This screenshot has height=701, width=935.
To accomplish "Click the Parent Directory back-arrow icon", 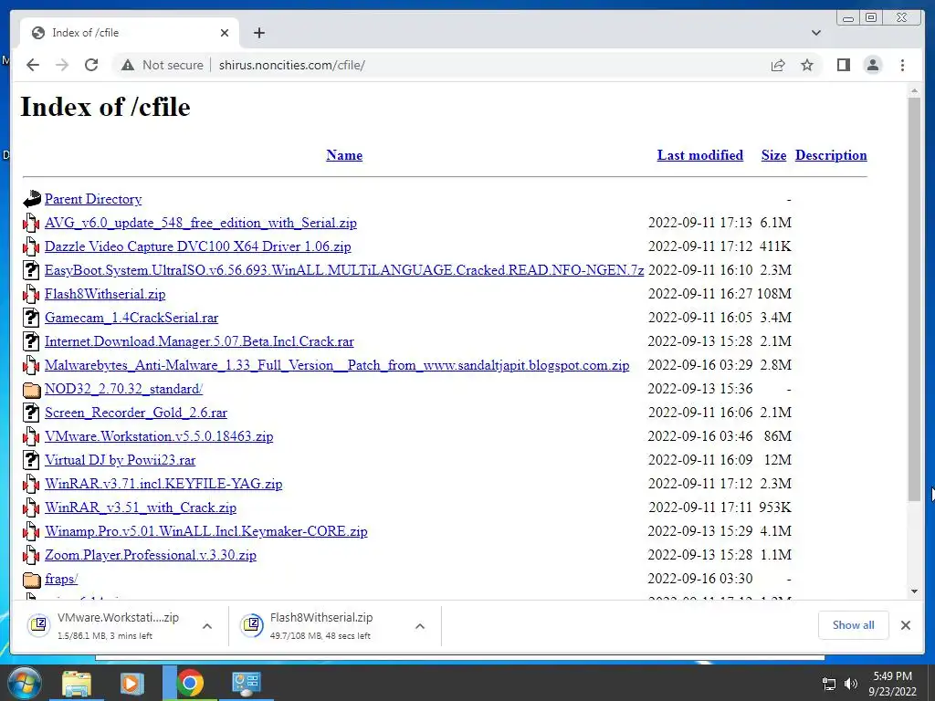I will coord(32,198).
